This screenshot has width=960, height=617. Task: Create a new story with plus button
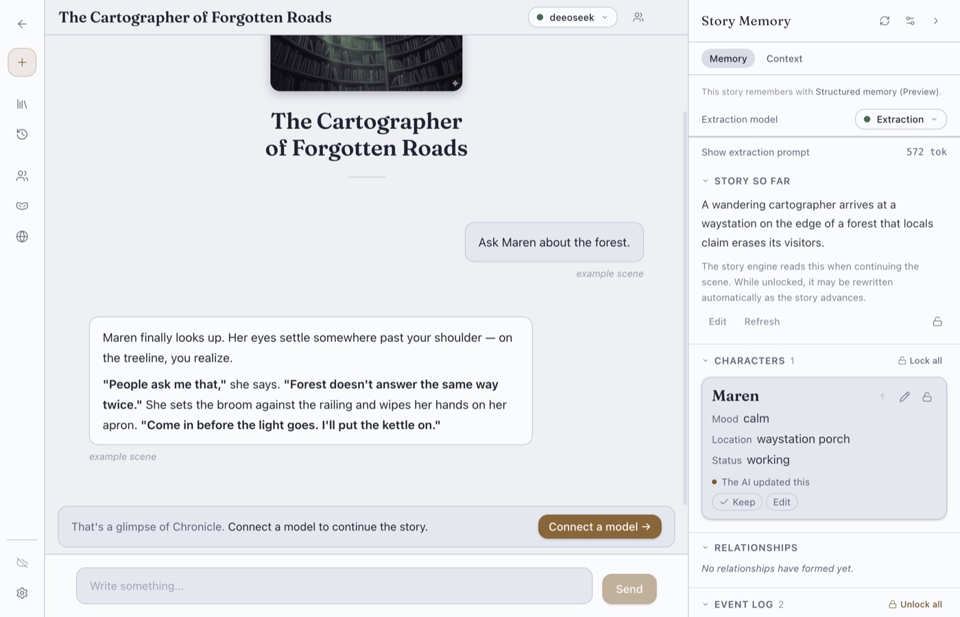[x=22, y=62]
